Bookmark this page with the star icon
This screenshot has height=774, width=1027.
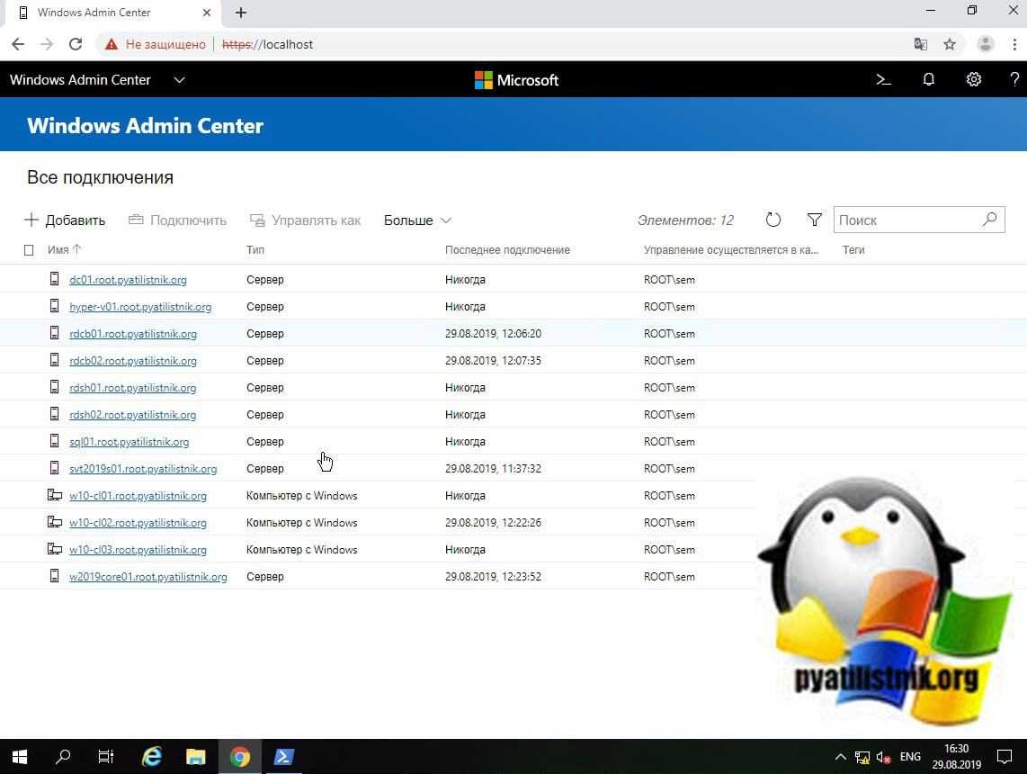click(x=949, y=44)
